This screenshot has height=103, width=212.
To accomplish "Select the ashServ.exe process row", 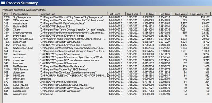I will pyautogui.click(x=107, y=42).
